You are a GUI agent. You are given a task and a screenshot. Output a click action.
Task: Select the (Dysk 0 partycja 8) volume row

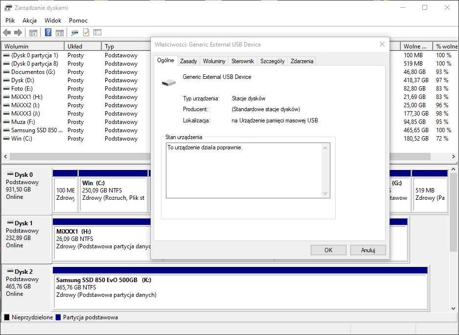point(35,64)
